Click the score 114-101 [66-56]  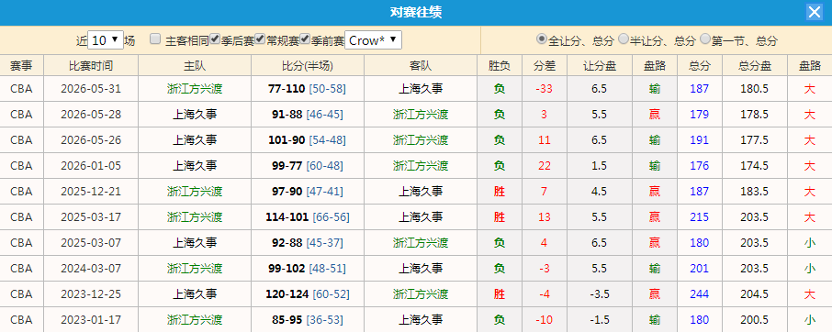tap(308, 217)
